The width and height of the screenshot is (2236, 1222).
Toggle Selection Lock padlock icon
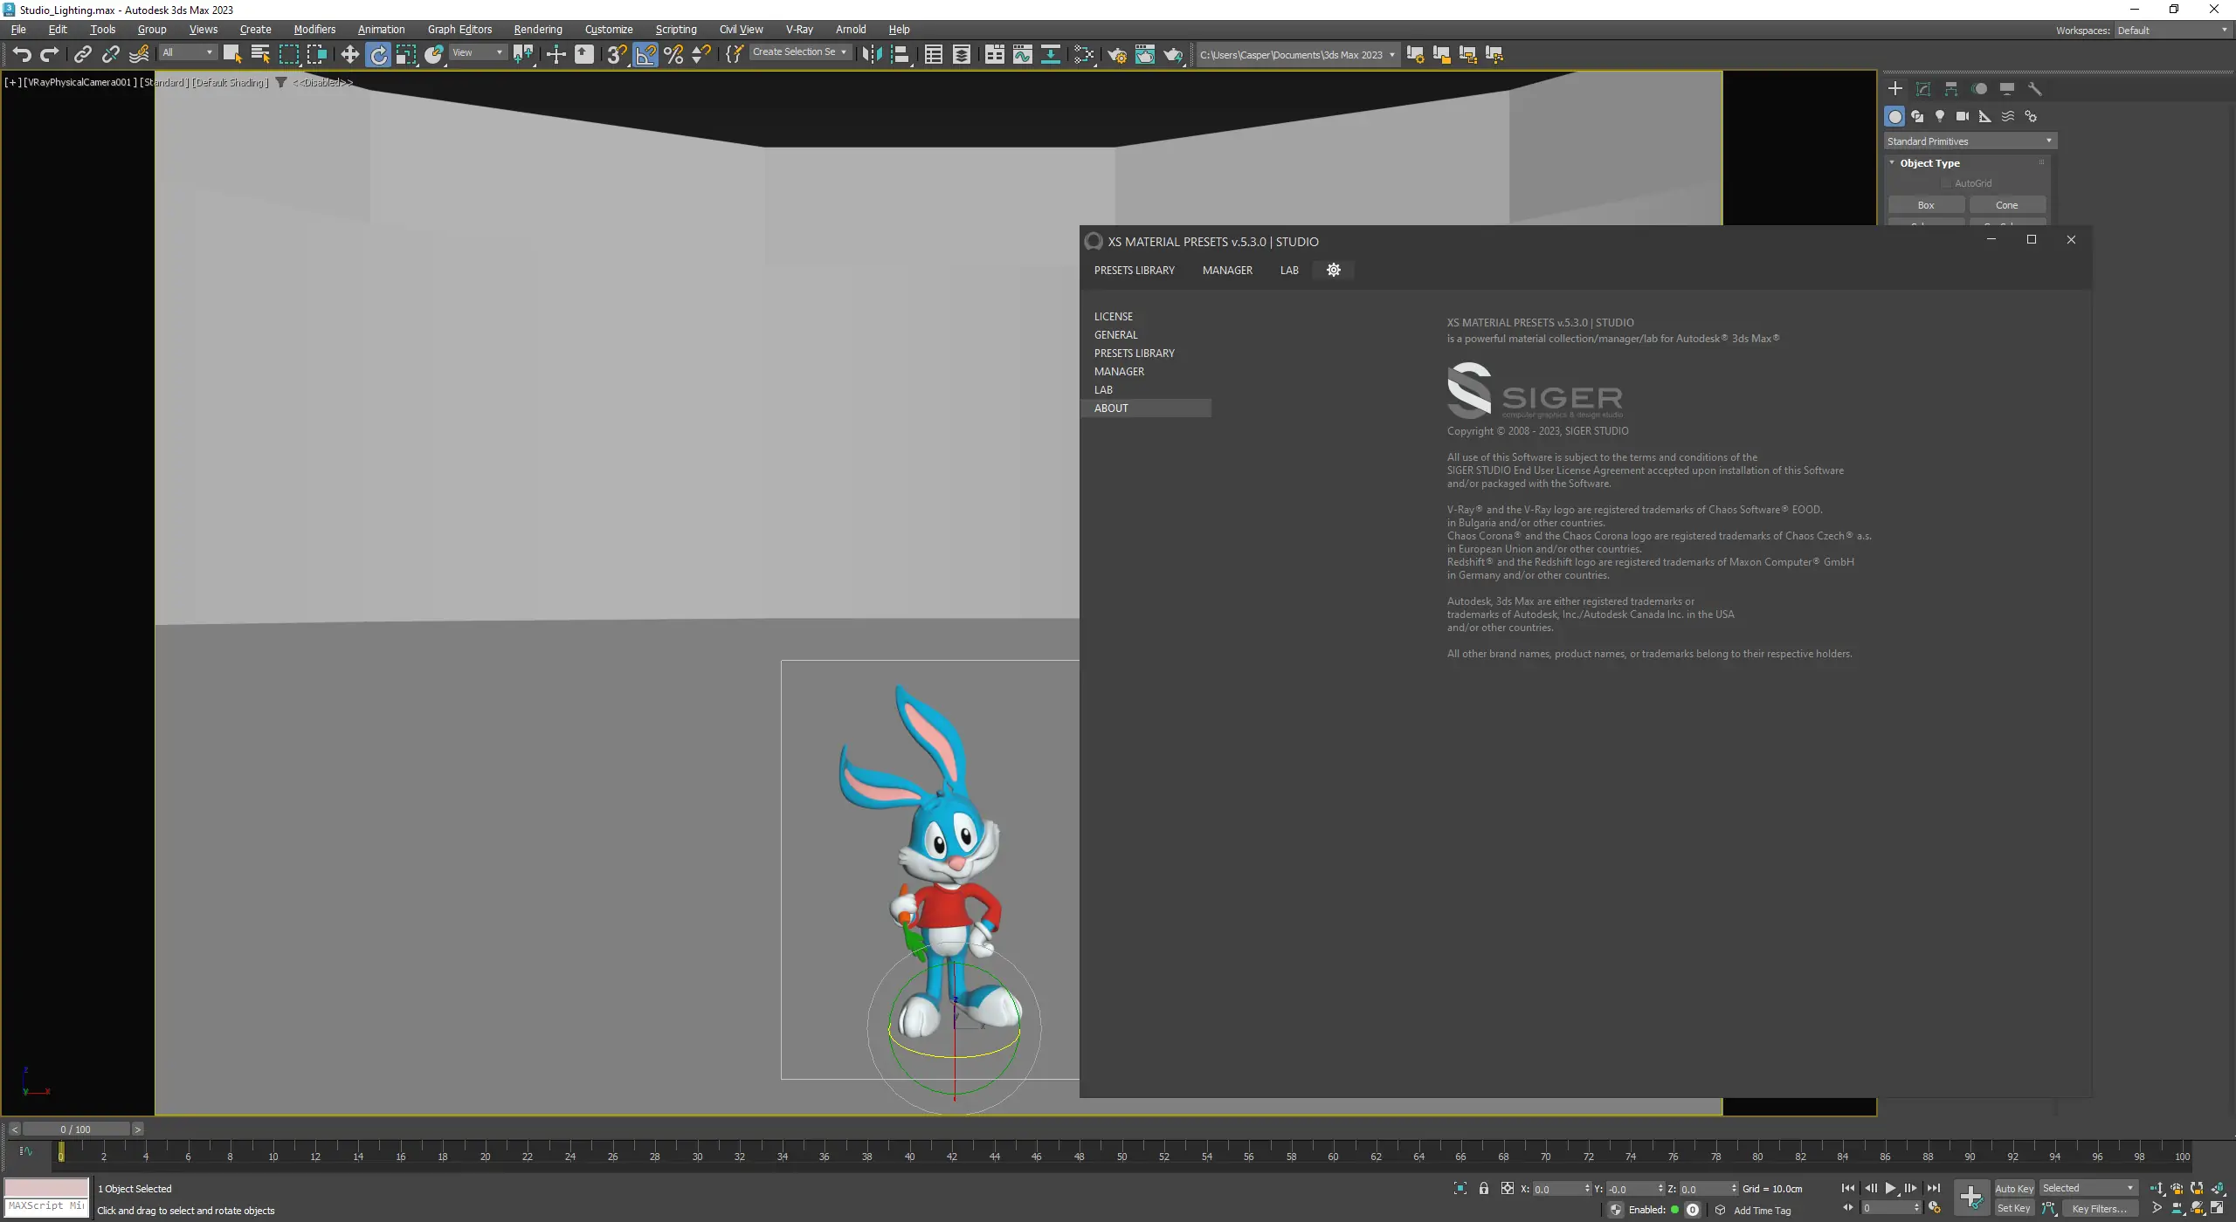click(1483, 1188)
